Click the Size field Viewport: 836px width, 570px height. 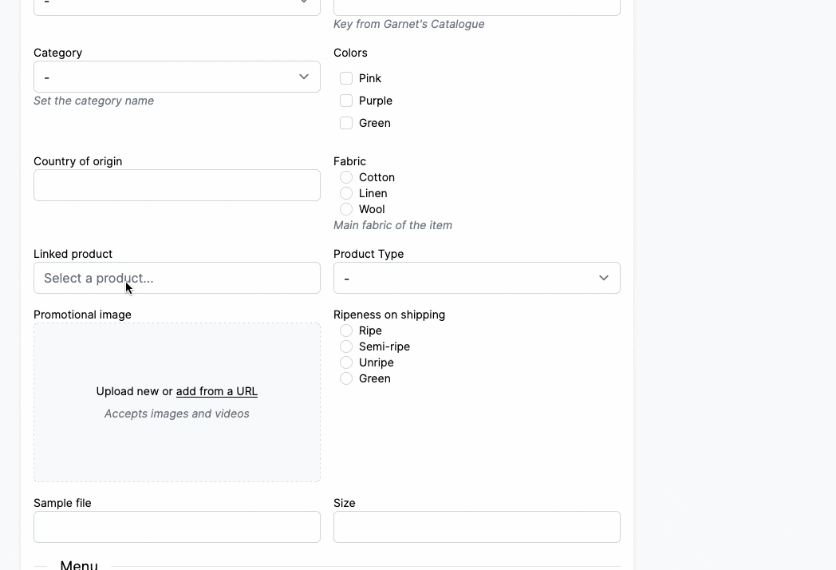pyautogui.click(x=476, y=527)
